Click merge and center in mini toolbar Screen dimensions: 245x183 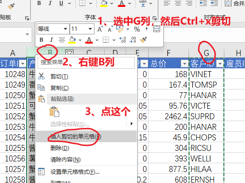156,29
